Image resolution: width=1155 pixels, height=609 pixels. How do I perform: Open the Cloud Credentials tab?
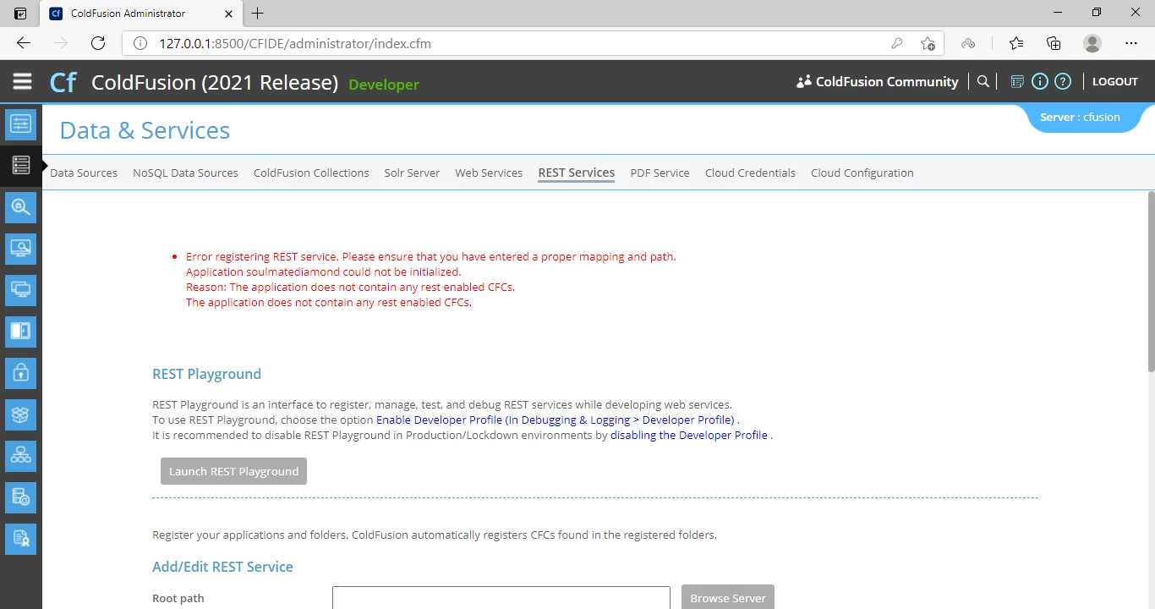tap(750, 173)
